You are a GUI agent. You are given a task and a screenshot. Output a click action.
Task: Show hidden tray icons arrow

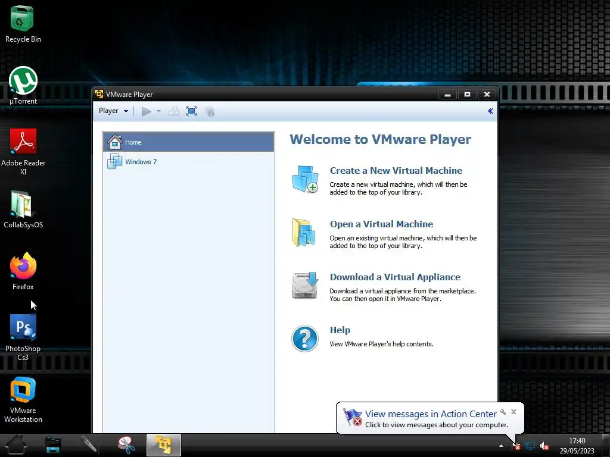[x=501, y=446]
